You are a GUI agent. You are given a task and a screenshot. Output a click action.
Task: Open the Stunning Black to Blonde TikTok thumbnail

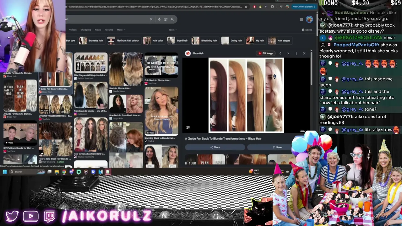pos(161,111)
